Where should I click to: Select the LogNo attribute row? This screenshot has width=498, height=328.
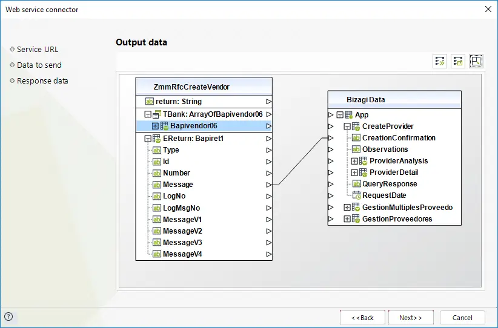click(x=204, y=196)
